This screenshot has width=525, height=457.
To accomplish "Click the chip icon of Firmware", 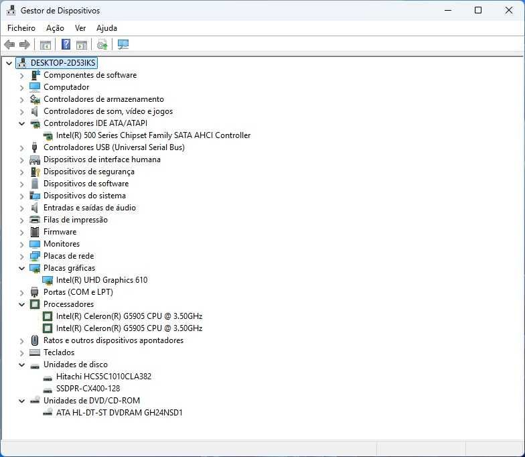I will tap(35, 232).
